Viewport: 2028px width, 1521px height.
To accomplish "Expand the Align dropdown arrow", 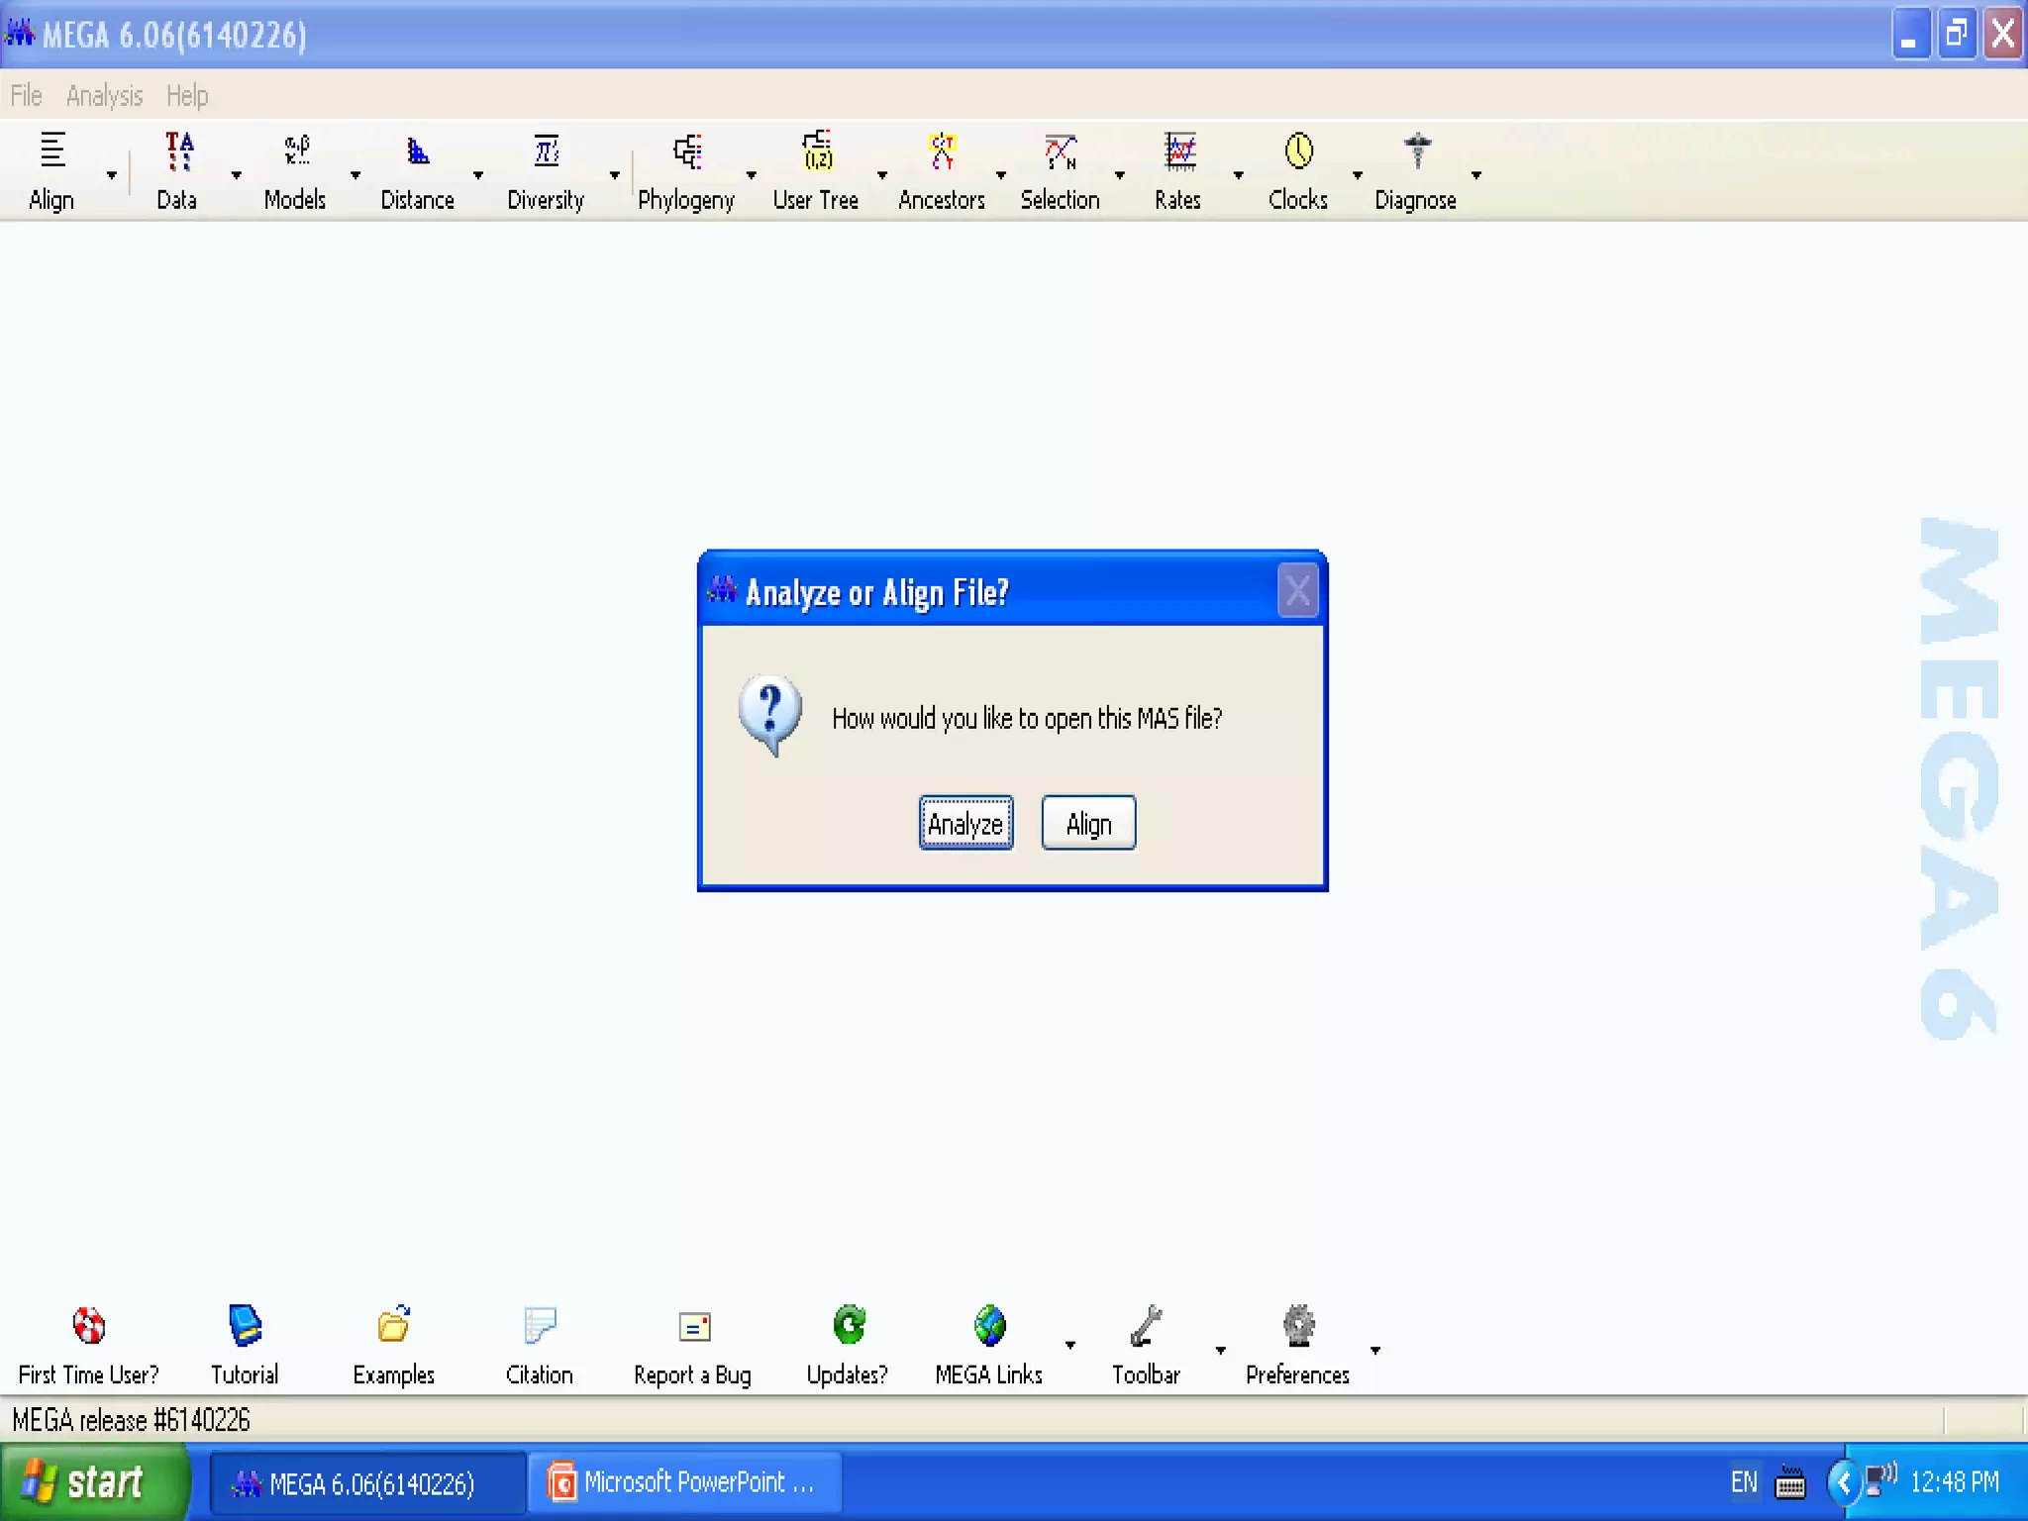I will click(112, 175).
